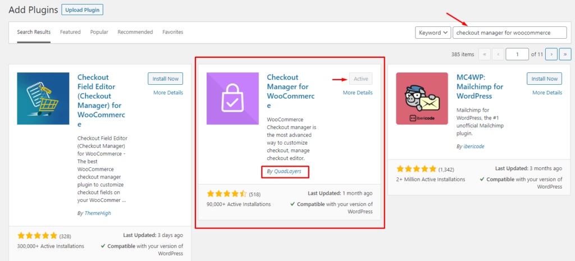Click the 4.5-star rating for Checkout Manager
Viewport: 575px width, 261px height.
(227, 194)
